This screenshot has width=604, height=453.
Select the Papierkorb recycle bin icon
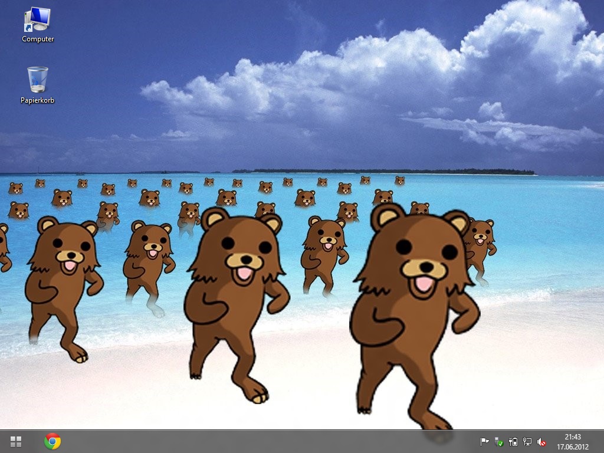pos(37,85)
